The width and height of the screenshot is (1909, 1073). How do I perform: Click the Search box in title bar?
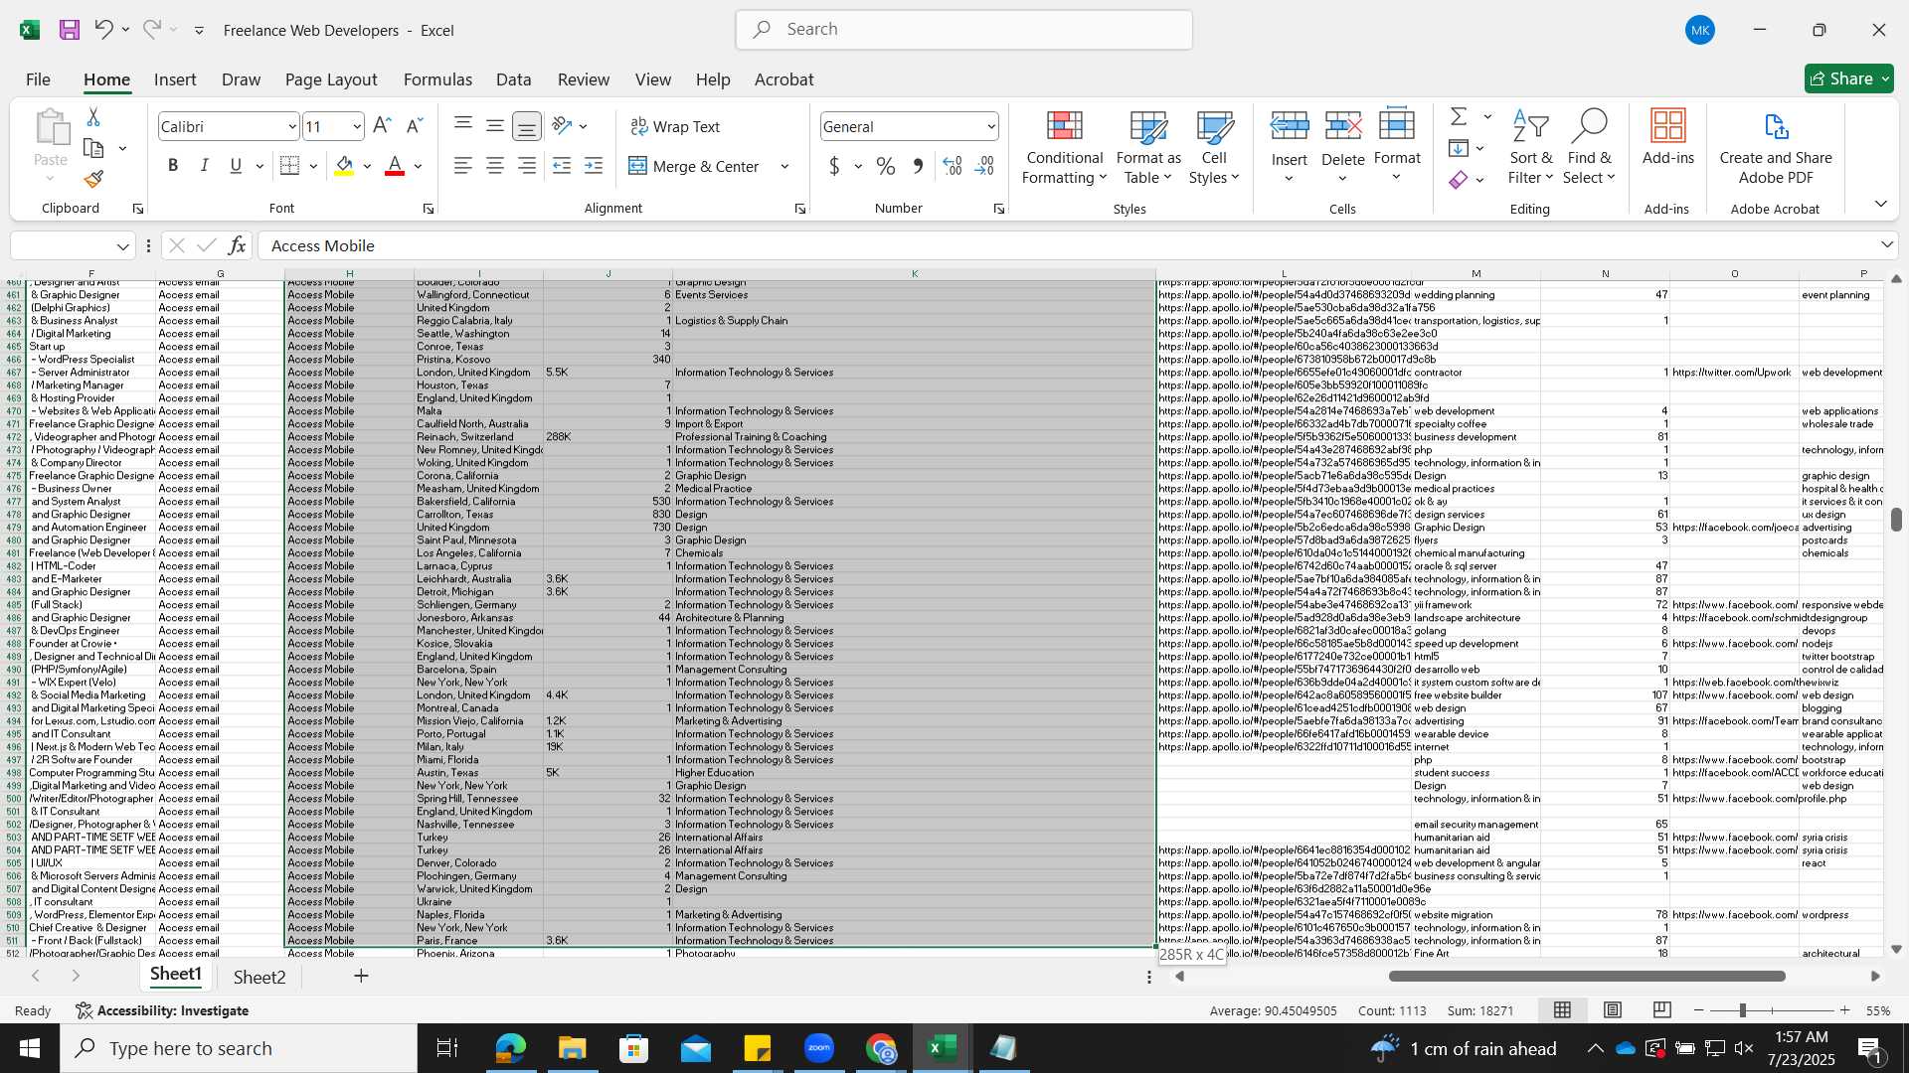[963, 30]
